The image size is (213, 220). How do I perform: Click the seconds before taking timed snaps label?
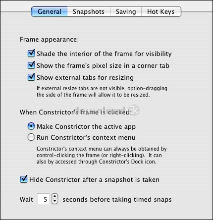[117, 199]
